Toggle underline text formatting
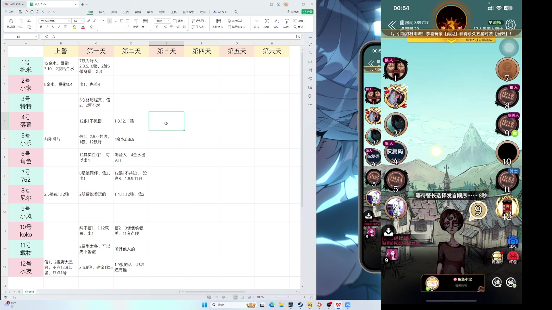Screen dimensions: 552x310 point(53,27)
